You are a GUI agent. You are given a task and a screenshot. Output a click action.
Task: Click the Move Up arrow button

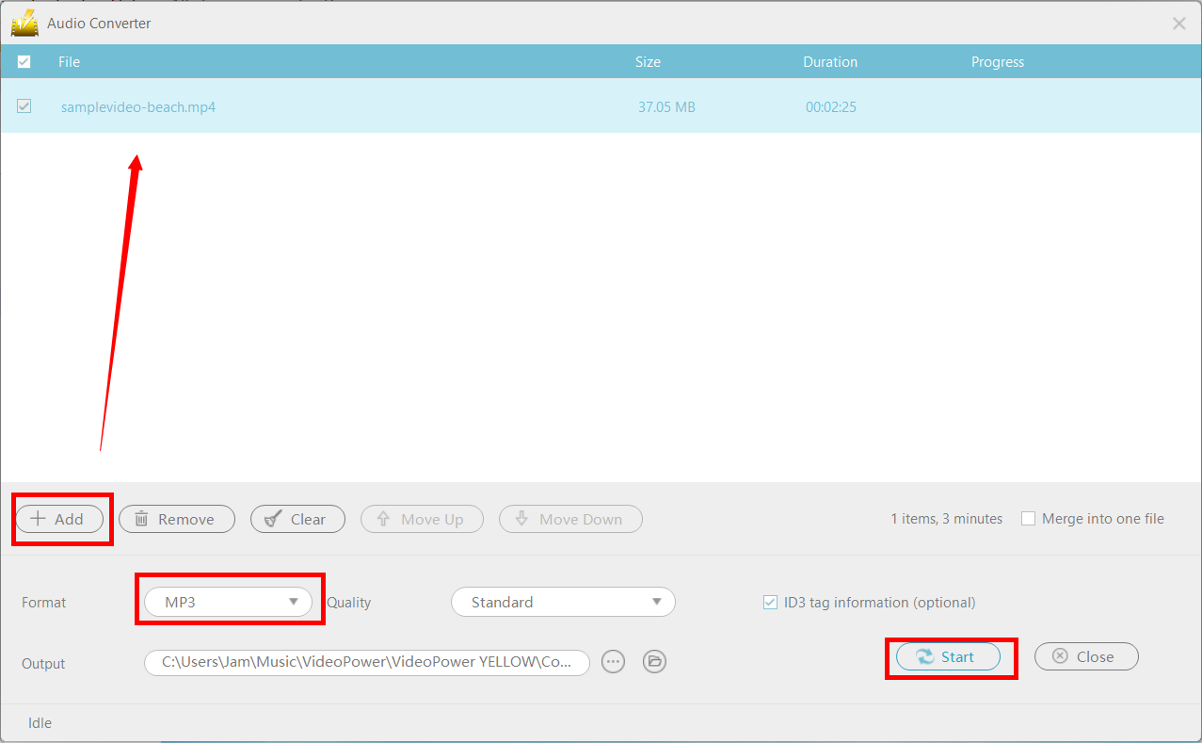[x=422, y=519]
